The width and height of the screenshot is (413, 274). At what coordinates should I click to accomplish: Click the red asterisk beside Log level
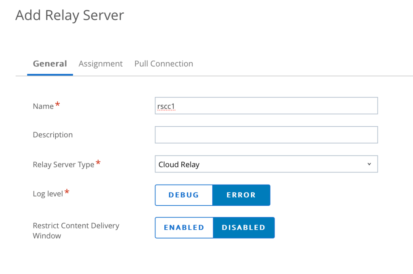[x=67, y=193]
